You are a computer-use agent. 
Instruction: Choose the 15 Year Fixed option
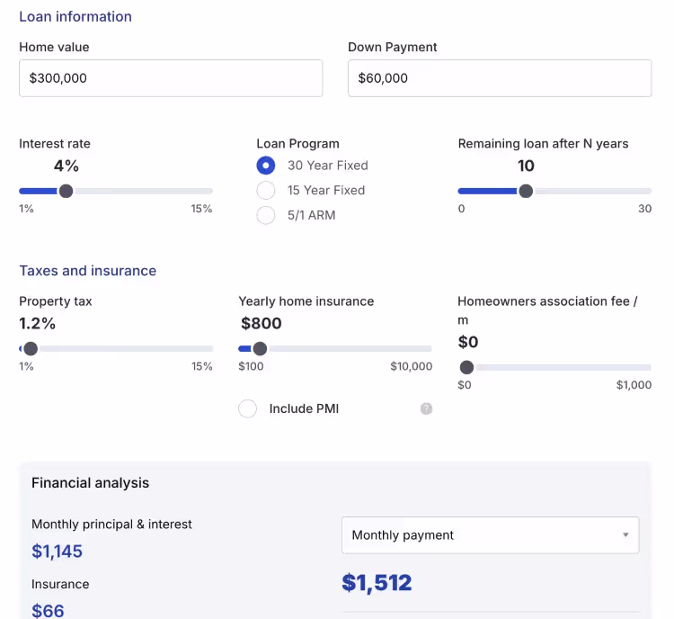pyautogui.click(x=266, y=191)
